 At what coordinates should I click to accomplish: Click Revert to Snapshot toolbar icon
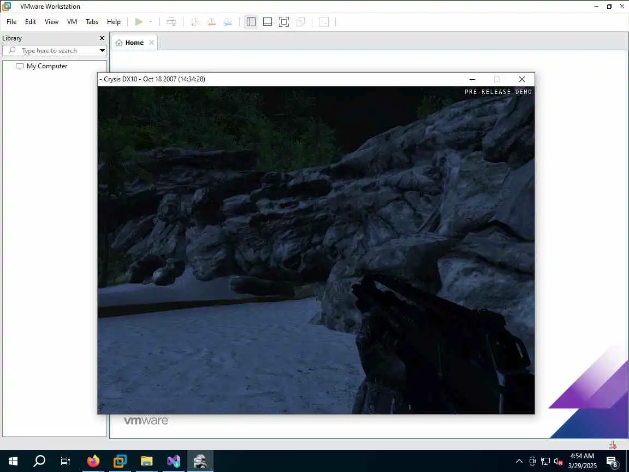click(x=211, y=22)
